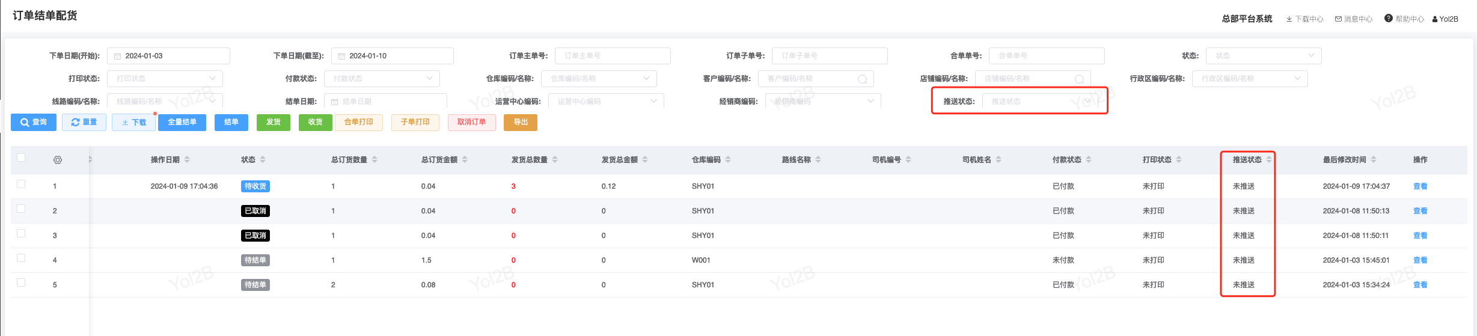The image size is (1477, 336).
Task: Open the 帮助中心 help center
Action: pos(1404,19)
